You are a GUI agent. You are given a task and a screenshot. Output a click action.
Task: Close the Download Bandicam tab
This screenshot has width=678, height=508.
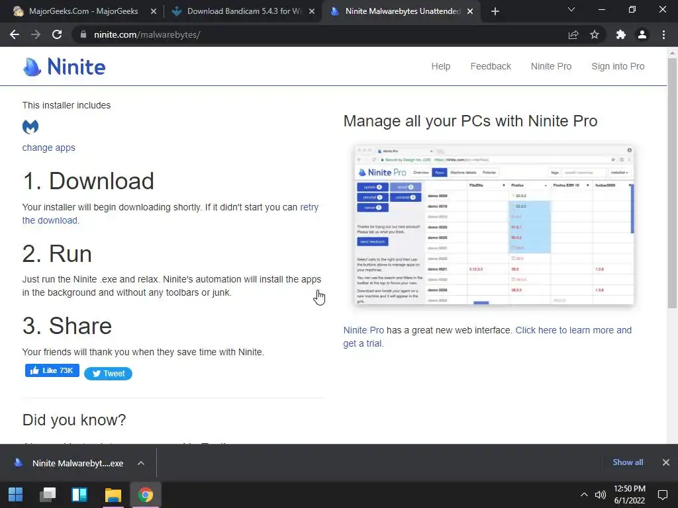click(x=312, y=11)
